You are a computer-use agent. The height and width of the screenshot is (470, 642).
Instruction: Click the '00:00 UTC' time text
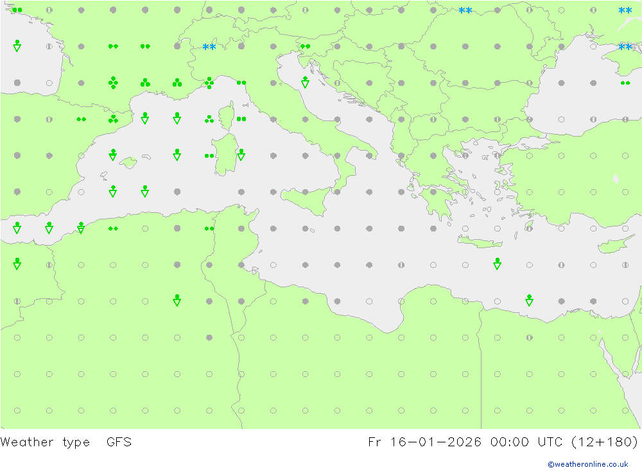pos(527,442)
